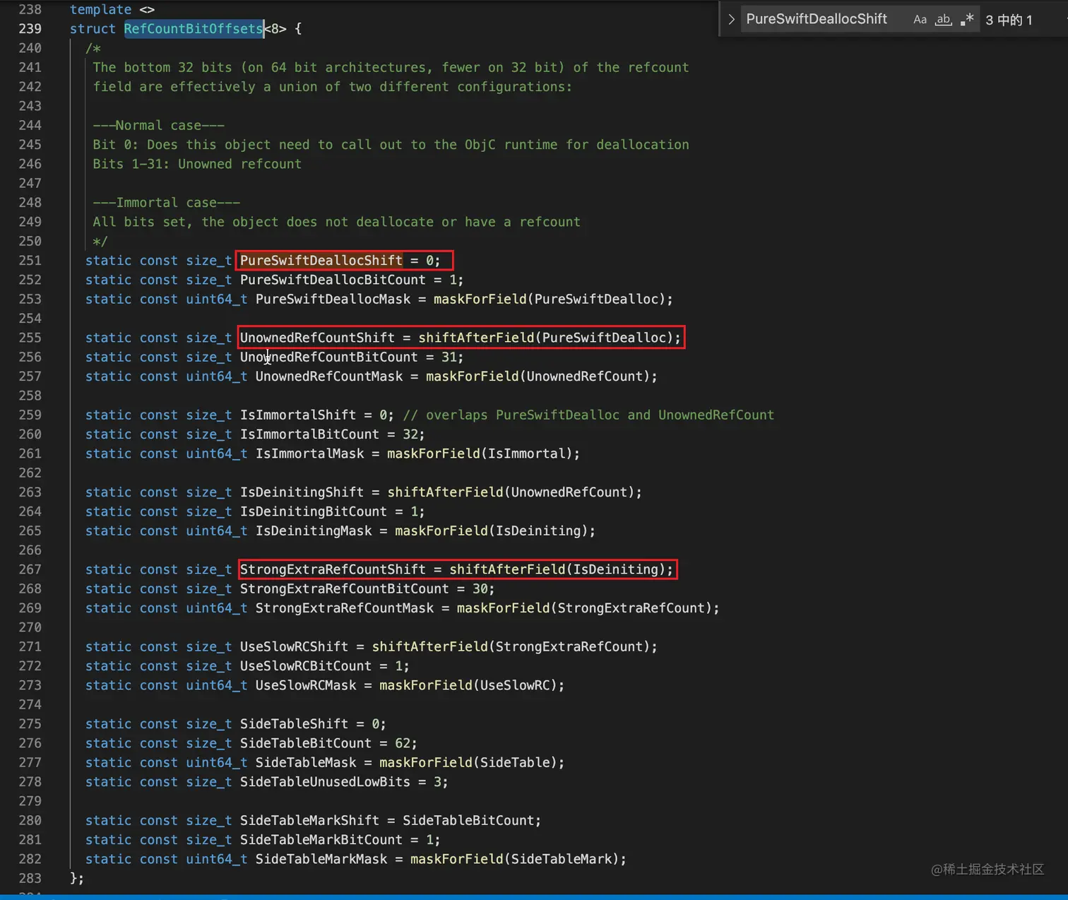Viewport: 1068px width, 900px height.
Task: Click the template keyword on line 238
Action: point(100,10)
